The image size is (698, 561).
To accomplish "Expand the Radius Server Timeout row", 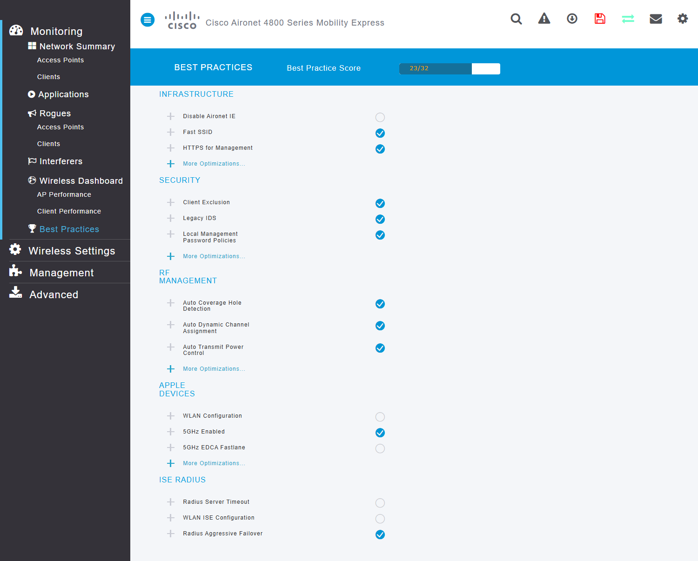I will [171, 502].
